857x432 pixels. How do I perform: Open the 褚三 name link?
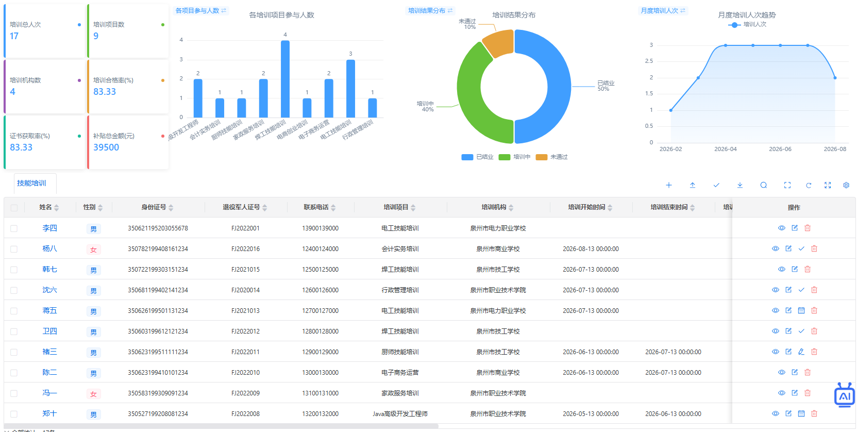(x=49, y=352)
